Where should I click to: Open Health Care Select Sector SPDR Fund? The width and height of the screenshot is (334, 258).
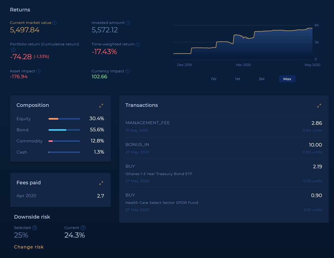tap(162, 203)
